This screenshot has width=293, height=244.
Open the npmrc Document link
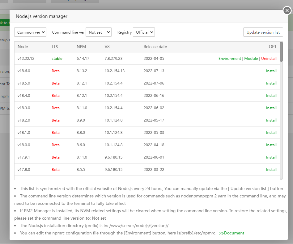click(234, 233)
